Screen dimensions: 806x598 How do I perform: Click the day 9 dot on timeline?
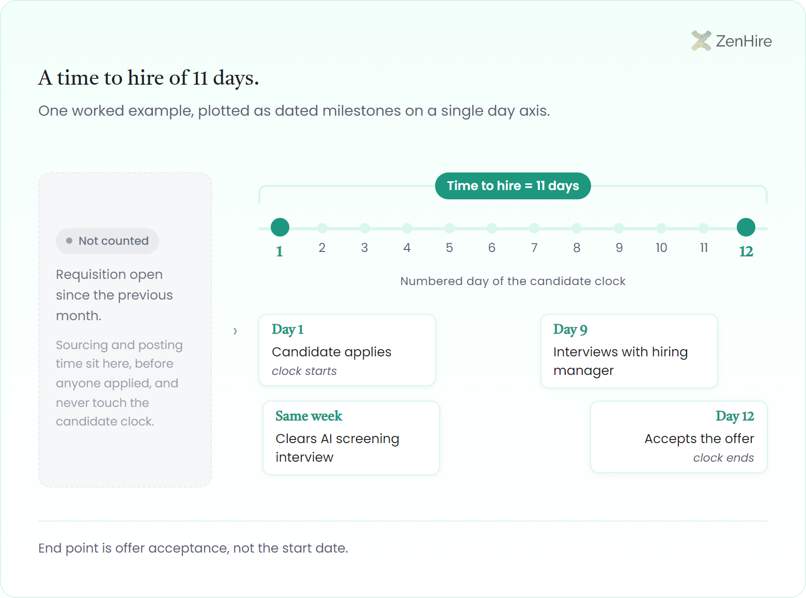[x=619, y=228]
